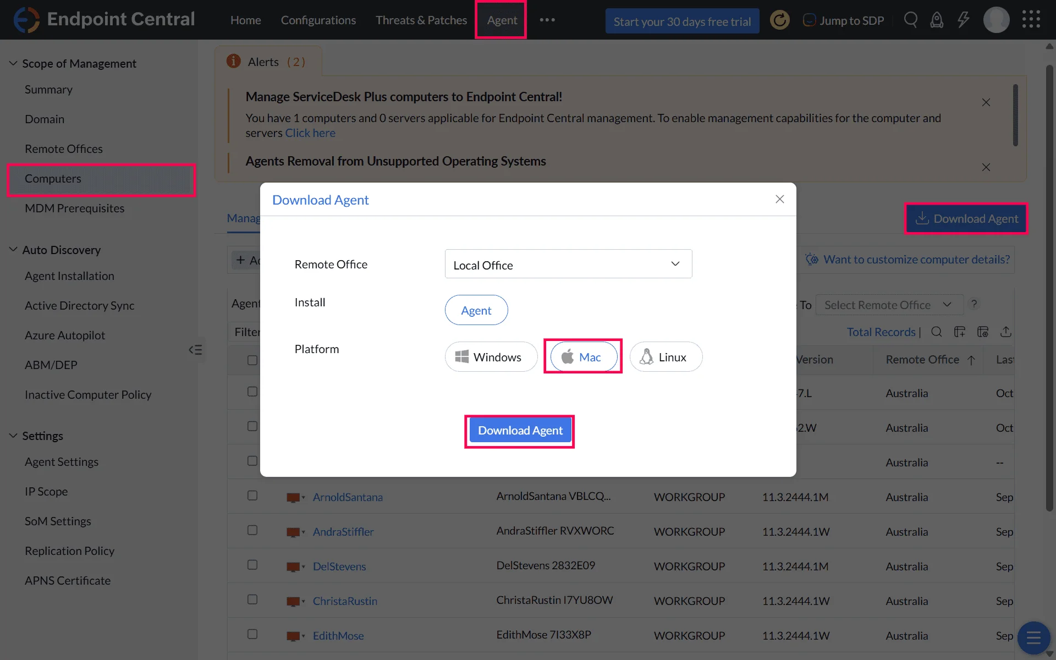This screenshot has width=1056, height=660.
Task: Dismiss the ServiceDesk Plus alert
Action: 986,102
